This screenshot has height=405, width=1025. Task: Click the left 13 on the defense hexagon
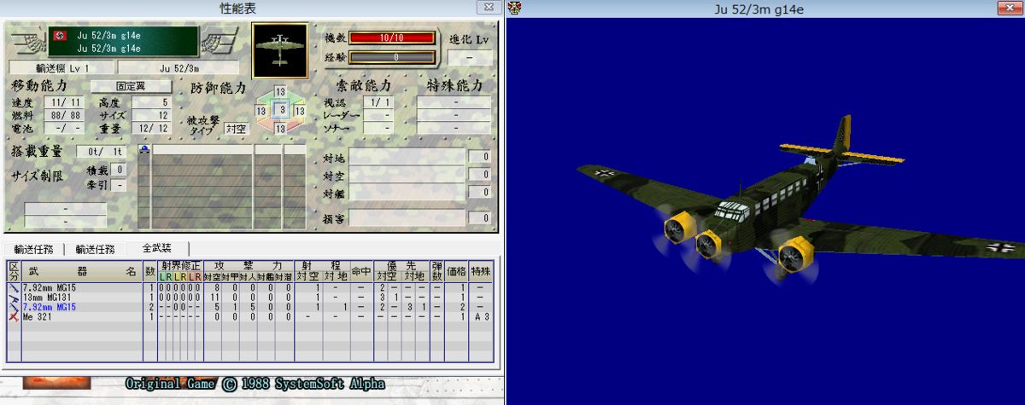(261, 111)
